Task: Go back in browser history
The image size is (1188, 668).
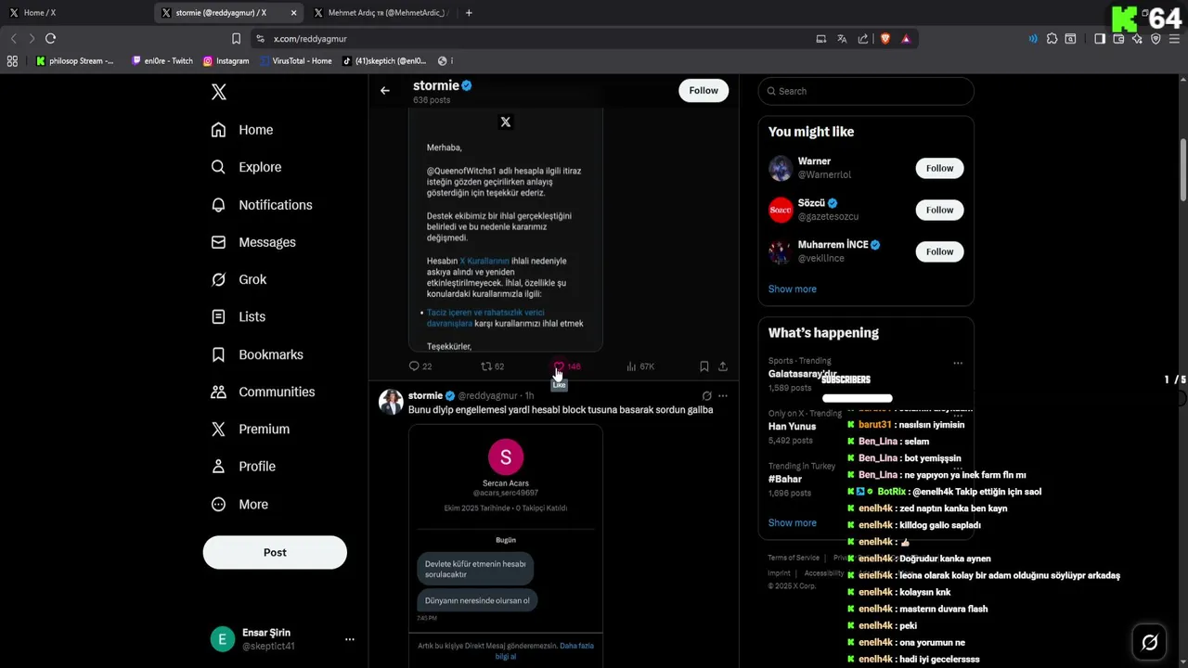Action: click(x=13, y=38)
